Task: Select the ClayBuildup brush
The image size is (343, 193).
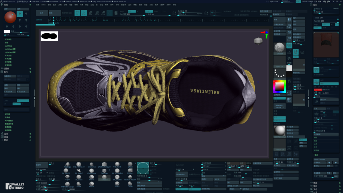Action: pos(92,171)
